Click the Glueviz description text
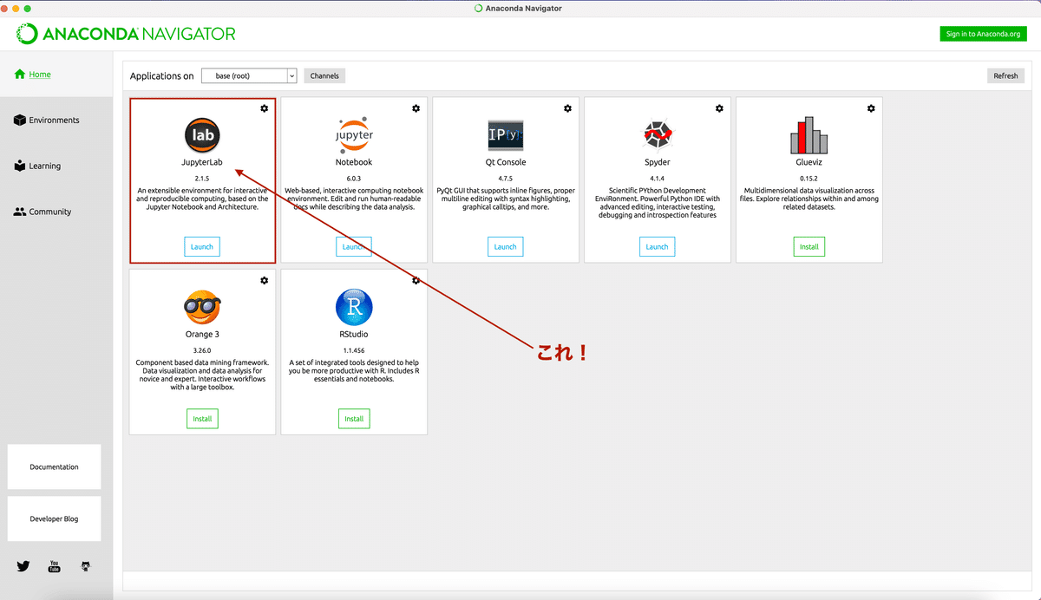 (x=809, y=199)
